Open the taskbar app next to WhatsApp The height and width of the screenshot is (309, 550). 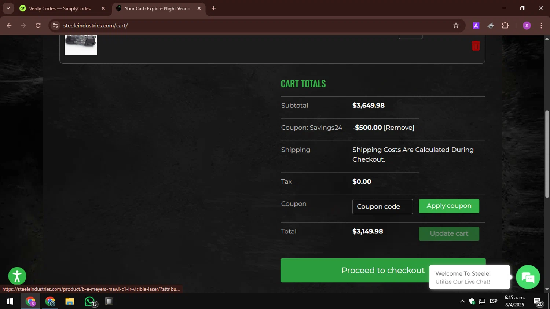[x=109, y=301]
